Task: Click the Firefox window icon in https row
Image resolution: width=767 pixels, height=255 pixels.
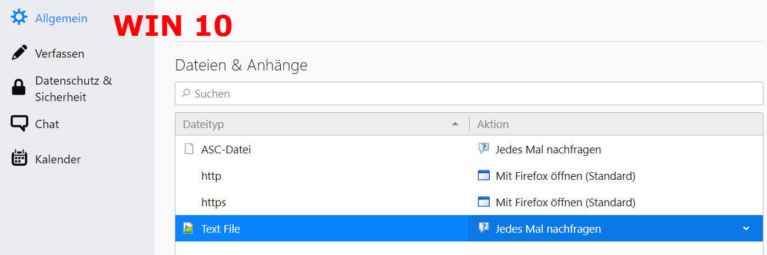Action: pos(484,202)
